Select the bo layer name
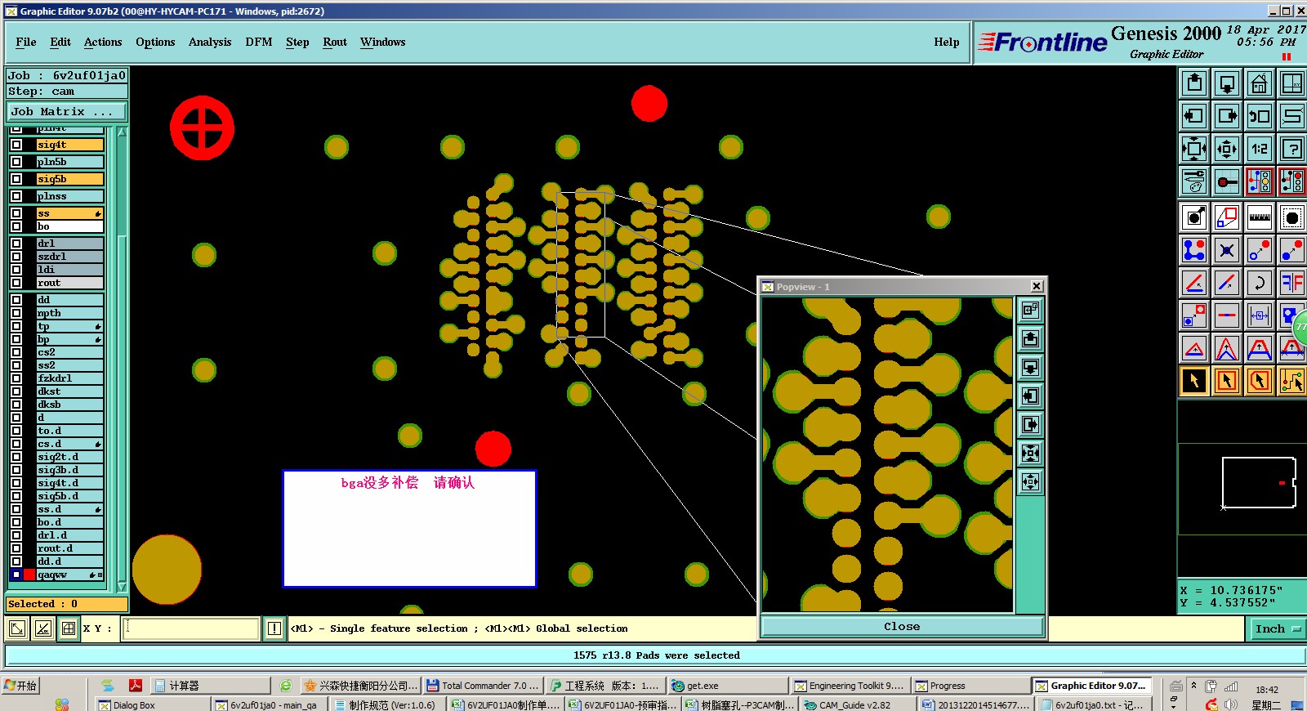 69,226
